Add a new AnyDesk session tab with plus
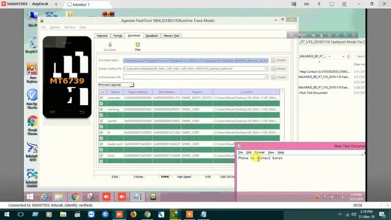 (56, 4)
